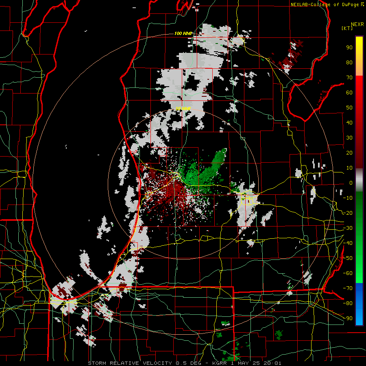Image resolution: width=366 pixels, height=366 pixels.
Task: Click the 50 NMI range ring label
Action: pyautogui.click(x=183, y=109)
